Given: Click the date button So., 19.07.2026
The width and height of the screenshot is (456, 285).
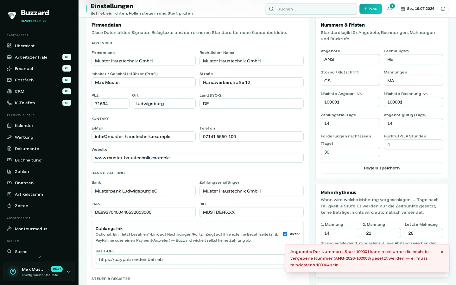Looking at the screenshot, I should (417, 9).
